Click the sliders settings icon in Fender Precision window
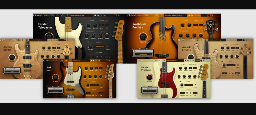This screenshot has height=115, width=256. (164, 61)
